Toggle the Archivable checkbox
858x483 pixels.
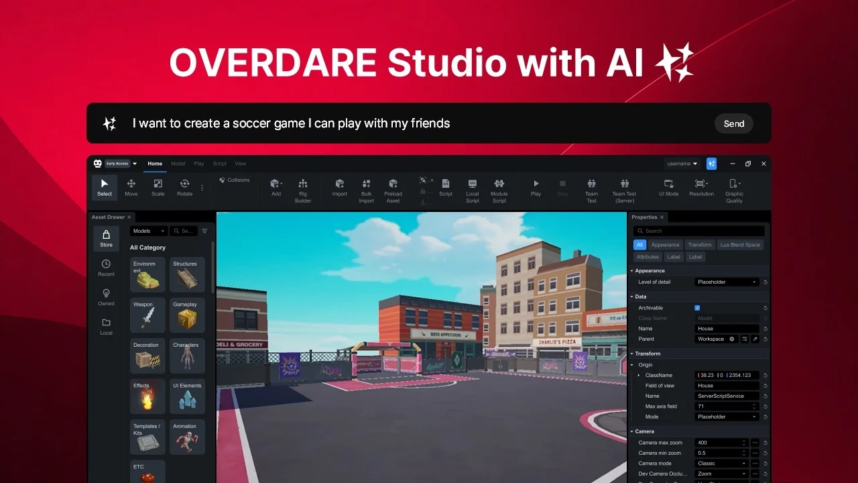tap(697, 308)
